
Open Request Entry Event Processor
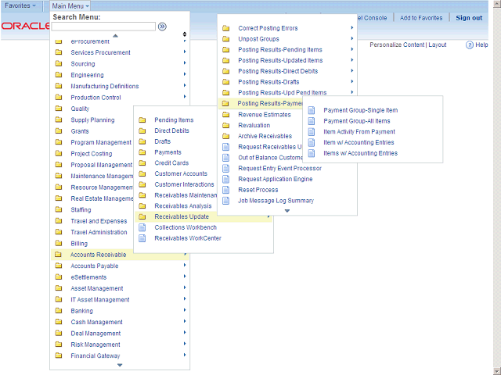pos(280,169)
